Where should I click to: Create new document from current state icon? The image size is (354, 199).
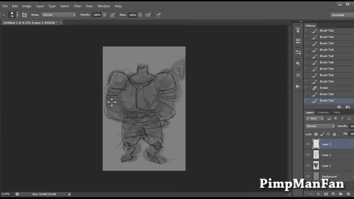pyautogui.click(x=339, y=107)
